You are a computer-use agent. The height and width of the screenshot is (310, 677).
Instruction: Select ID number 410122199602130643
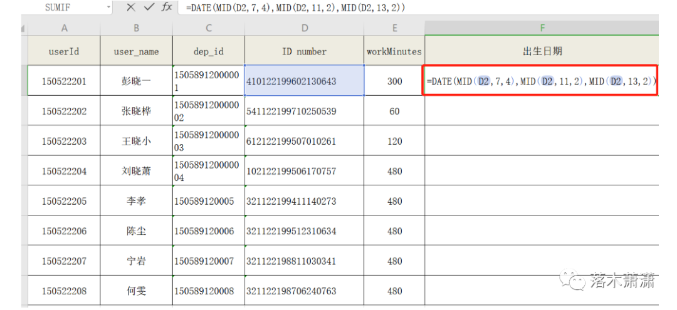coord(305,81)
